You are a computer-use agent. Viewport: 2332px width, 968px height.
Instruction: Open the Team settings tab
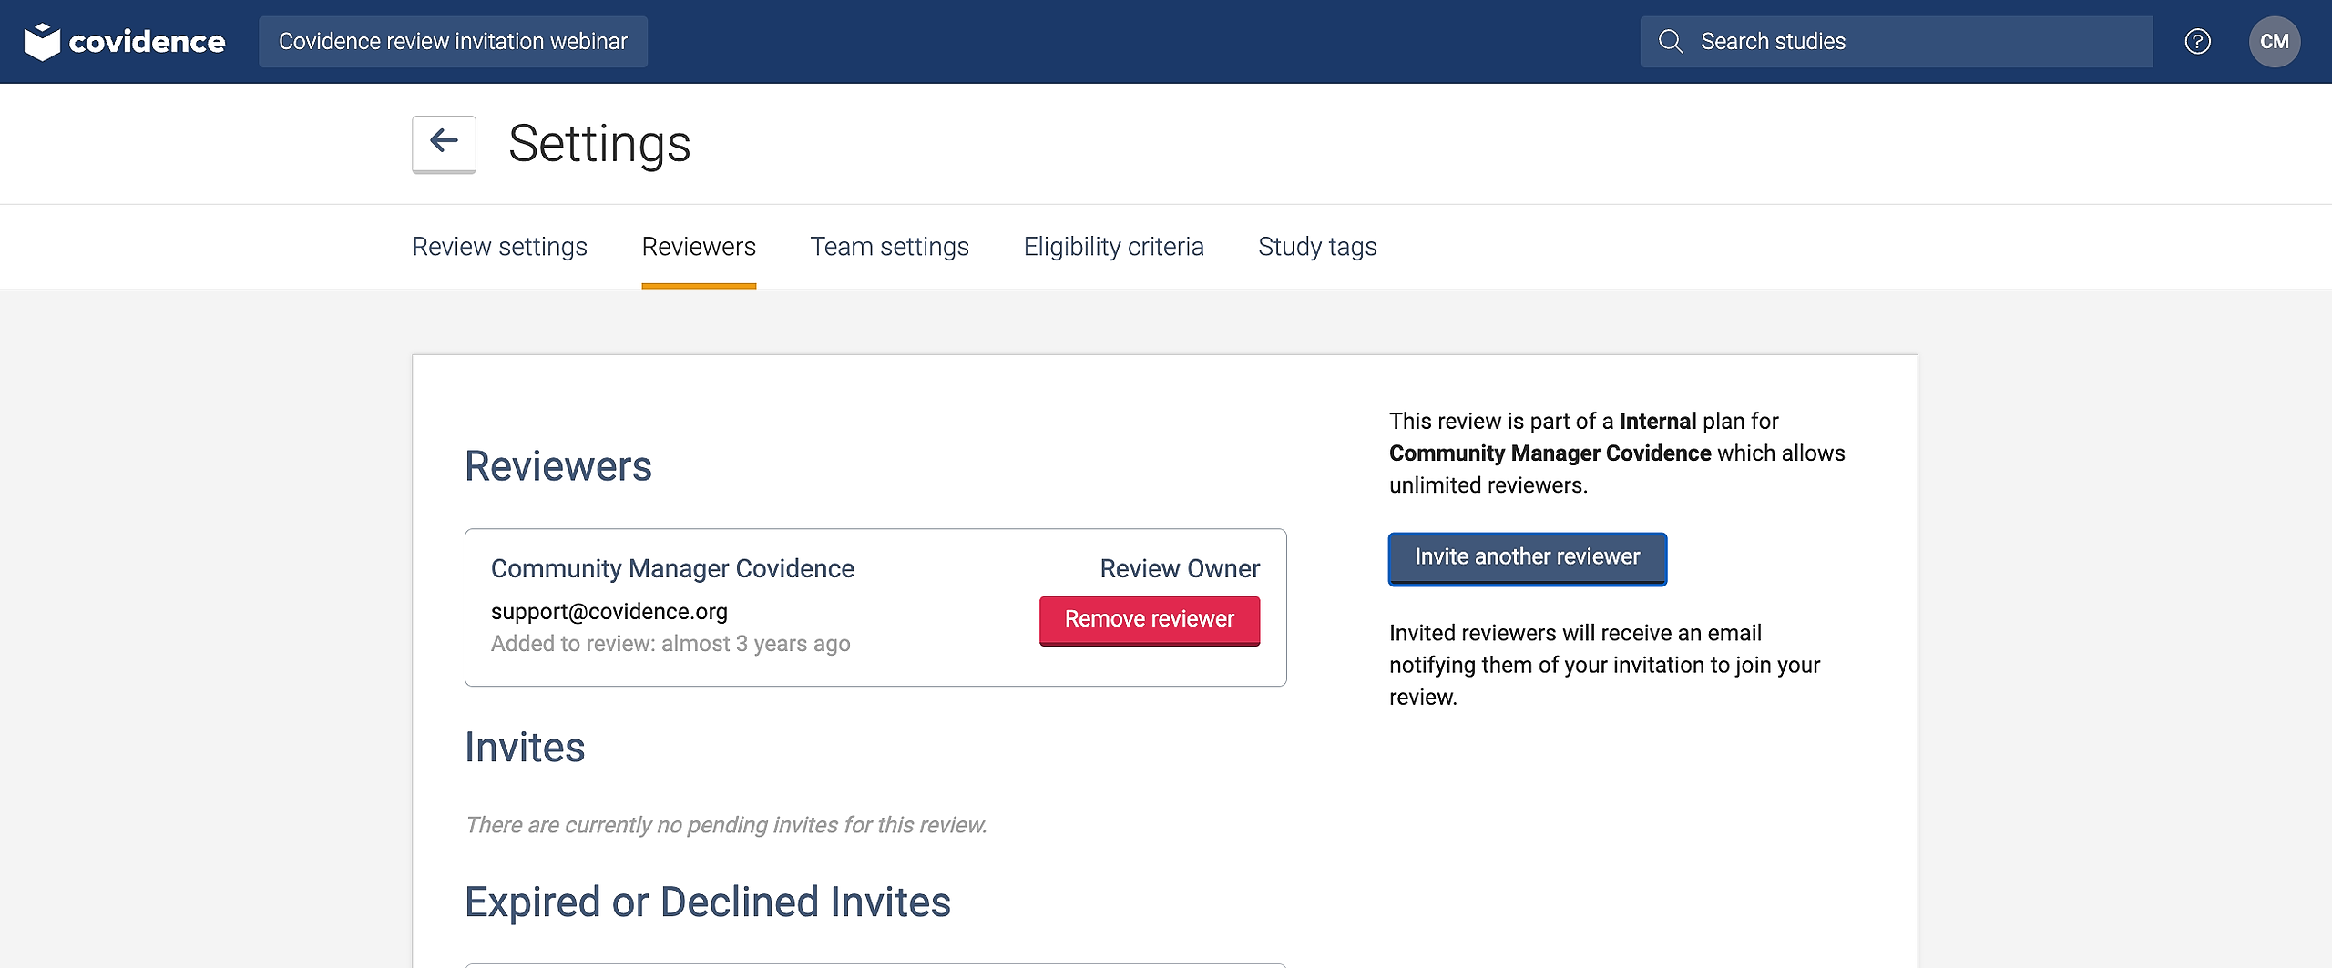pos(889,247)
